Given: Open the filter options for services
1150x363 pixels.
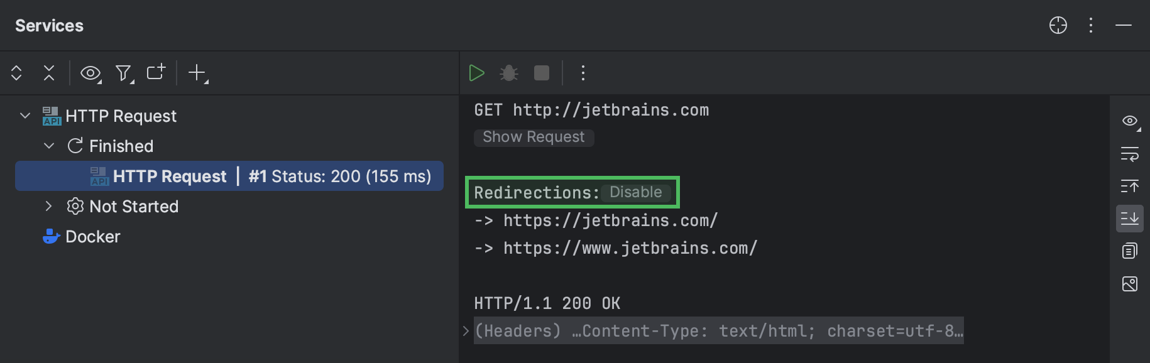Looking at the screenshot, I should 123,73.
